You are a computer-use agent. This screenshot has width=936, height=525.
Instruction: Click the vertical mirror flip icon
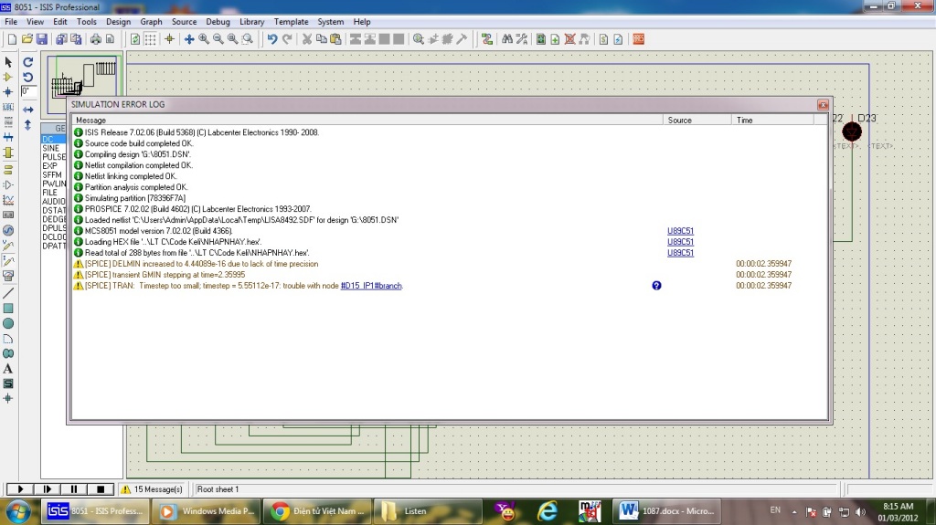coord(28,125)
